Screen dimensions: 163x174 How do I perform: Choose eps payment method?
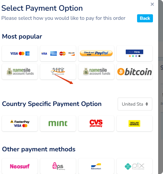pyautogui.click(x=58, y=166)
